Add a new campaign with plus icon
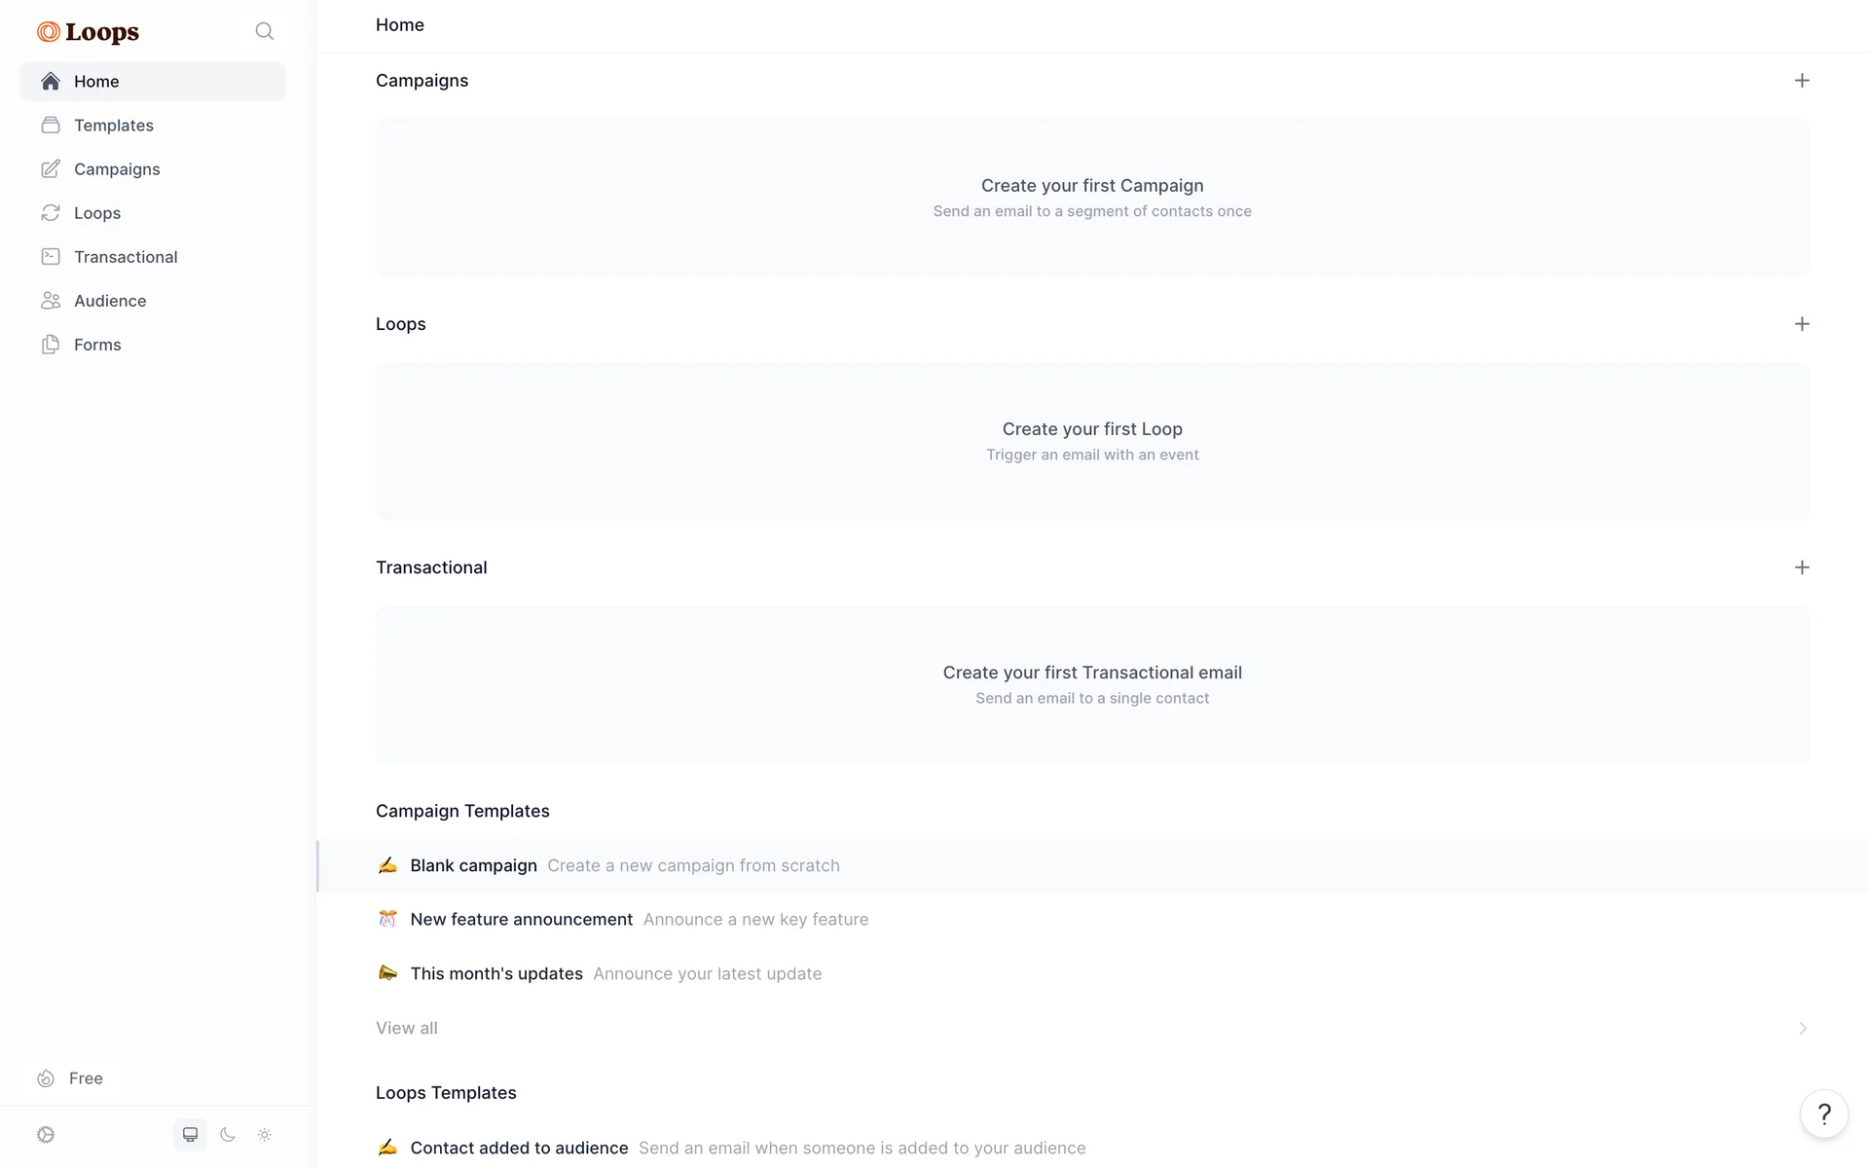The width and height of the screenshot is (1869, 1168). [x=1802, y=81]
